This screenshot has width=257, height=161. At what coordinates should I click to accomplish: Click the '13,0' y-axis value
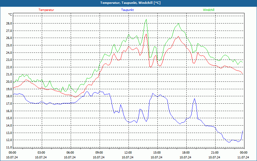click(x=9, y=133)
